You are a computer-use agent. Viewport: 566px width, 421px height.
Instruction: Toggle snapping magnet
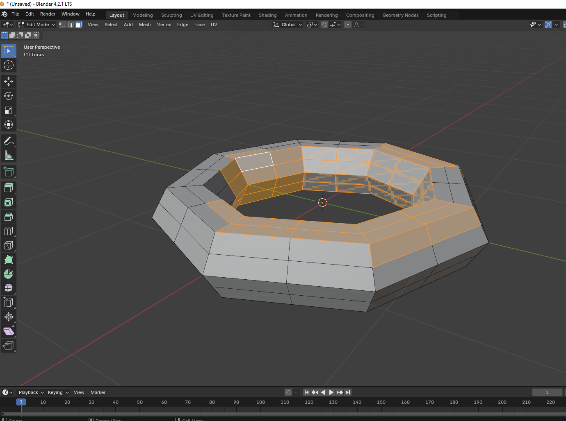pyautogui.click(x=324, y=25)
